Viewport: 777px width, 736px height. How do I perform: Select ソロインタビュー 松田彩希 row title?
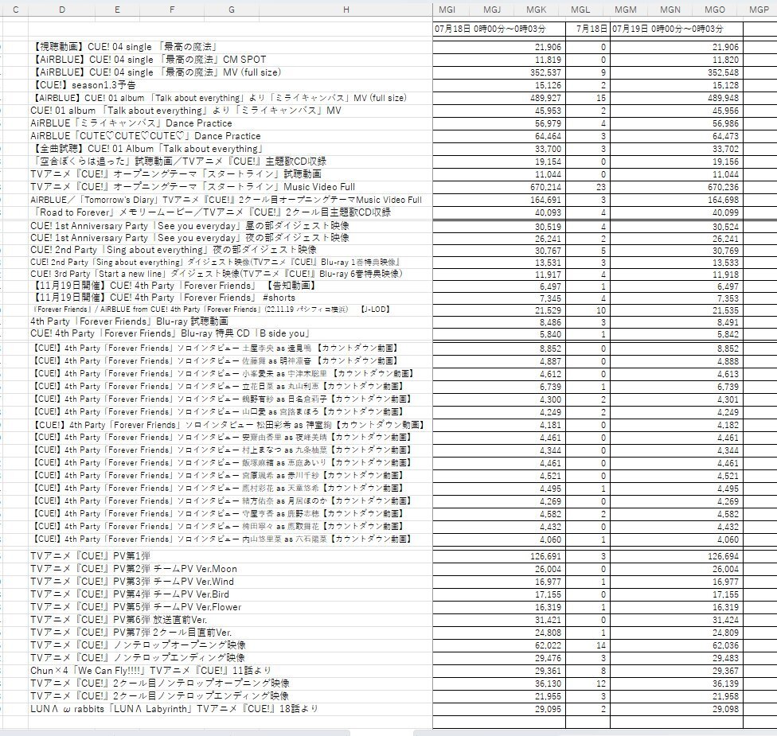(x=228, y=425)
